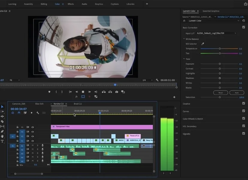This screenshot has height=180, width=248.
Task: Collapse the White Balance section
Action: pos(184,39)
